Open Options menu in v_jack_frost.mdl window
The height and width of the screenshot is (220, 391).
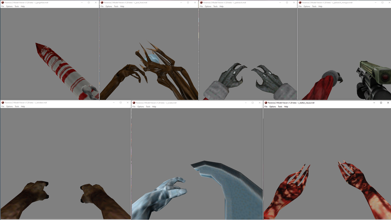click(109, 6)
